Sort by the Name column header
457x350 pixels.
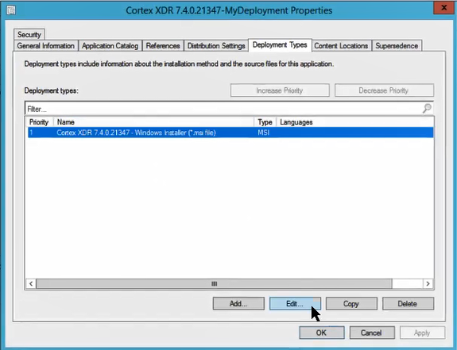coord(153,122)
